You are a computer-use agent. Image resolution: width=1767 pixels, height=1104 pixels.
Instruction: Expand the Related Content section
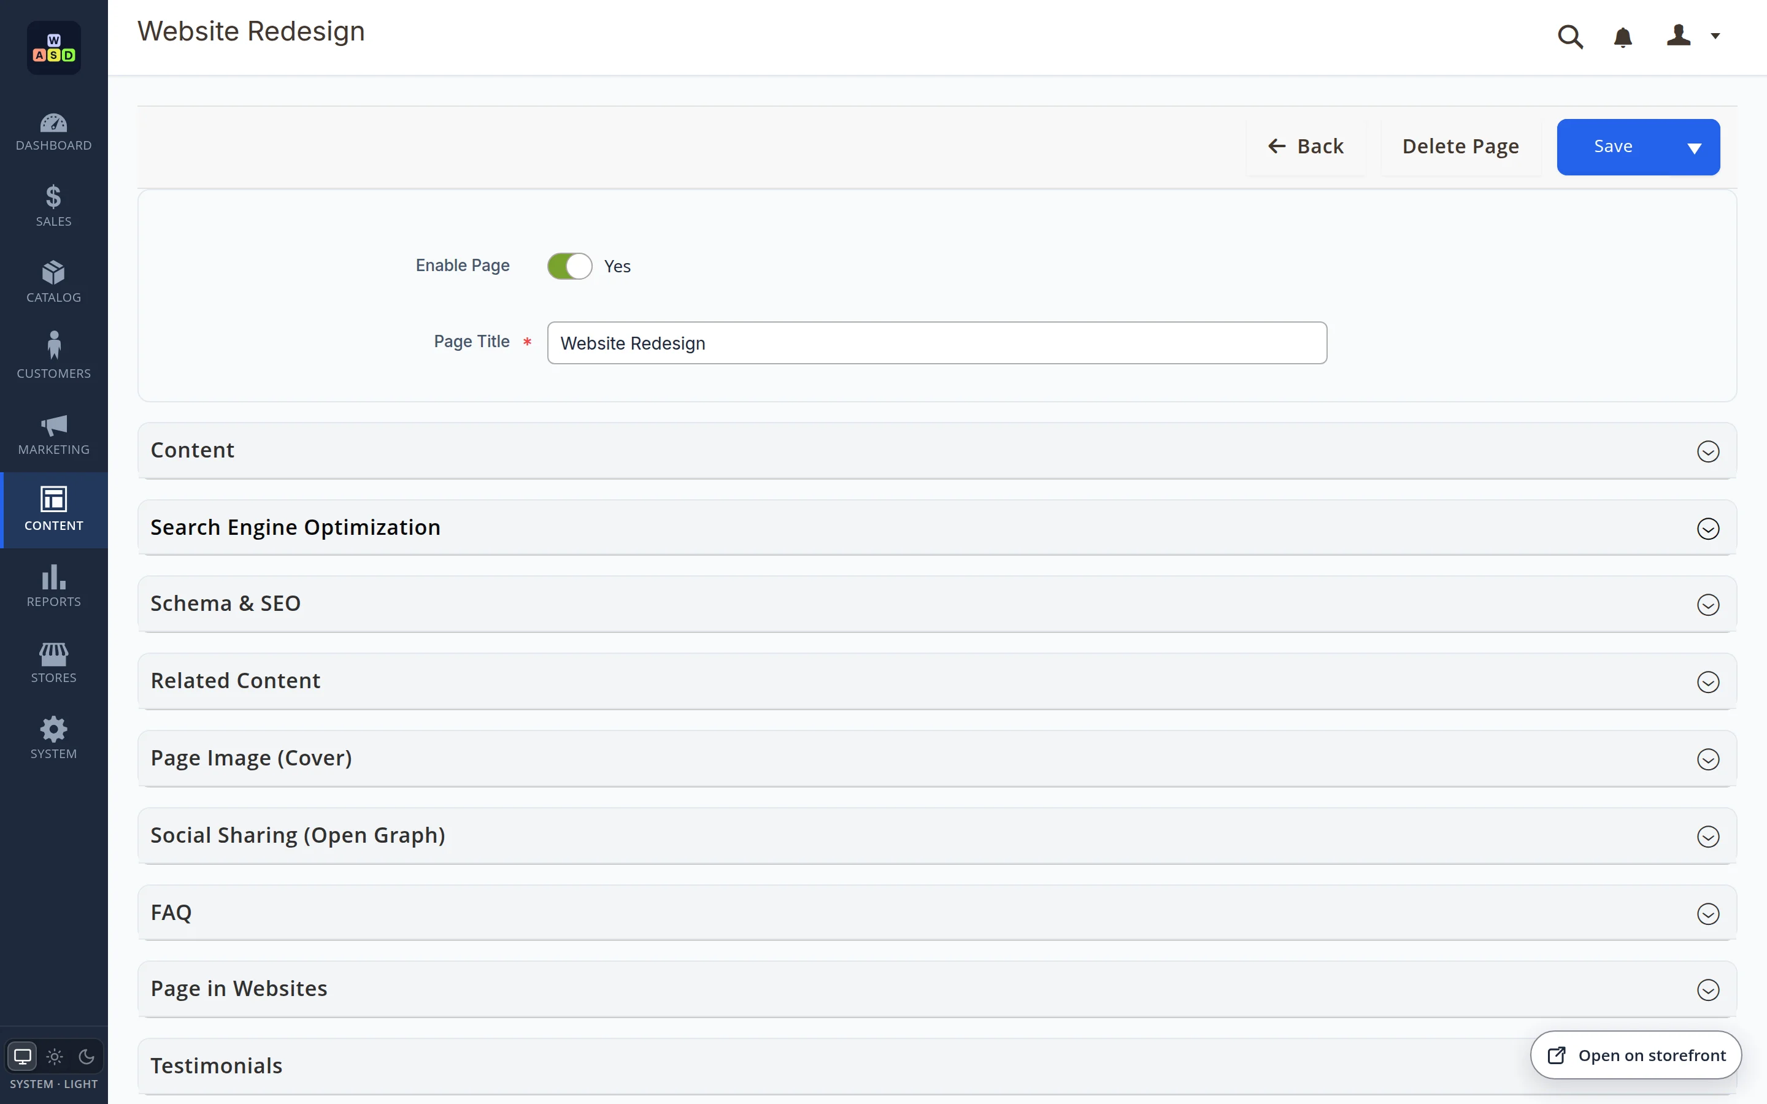pos(937,681)
